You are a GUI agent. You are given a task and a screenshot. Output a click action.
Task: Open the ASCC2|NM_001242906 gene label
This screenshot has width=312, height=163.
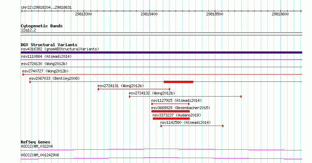pyautogui.click(x=40, y=155)
